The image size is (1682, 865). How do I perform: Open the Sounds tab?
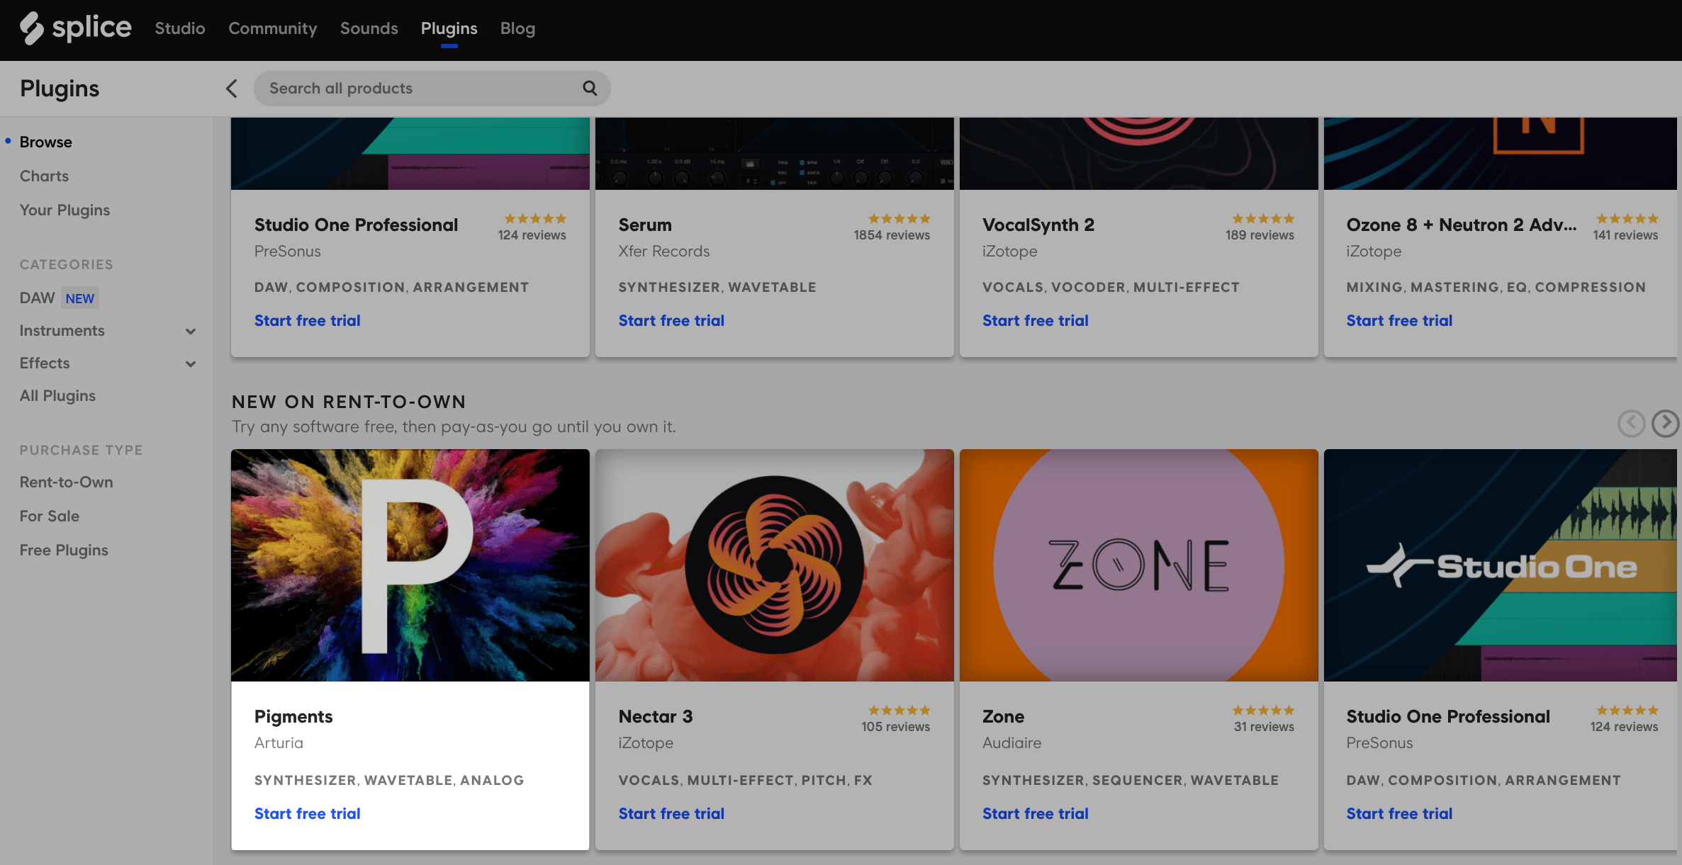pos(369,28)
